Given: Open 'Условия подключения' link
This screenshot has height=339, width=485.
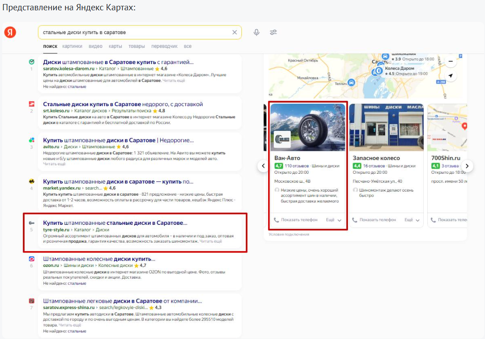Looking at the screenshot, I should pyautogui.click(x=289, y=235).
